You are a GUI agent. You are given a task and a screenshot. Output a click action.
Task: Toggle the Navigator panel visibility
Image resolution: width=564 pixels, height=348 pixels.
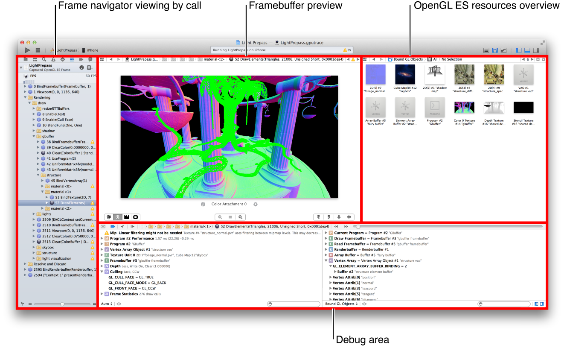(519, 50)
